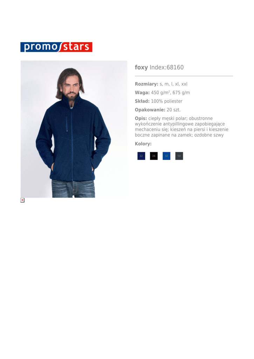Click the sizes list s, m, l, xl, xxl

pos(173,84)
